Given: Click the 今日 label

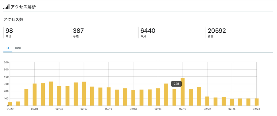Looking at the screenshot, I should tap(8, 37).
